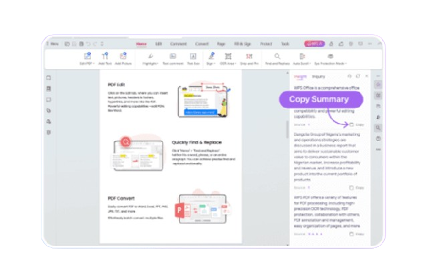This screenshot has width=429, height=260.
Task: Select the Inquiry tab
Action: (x=319, y=77)
